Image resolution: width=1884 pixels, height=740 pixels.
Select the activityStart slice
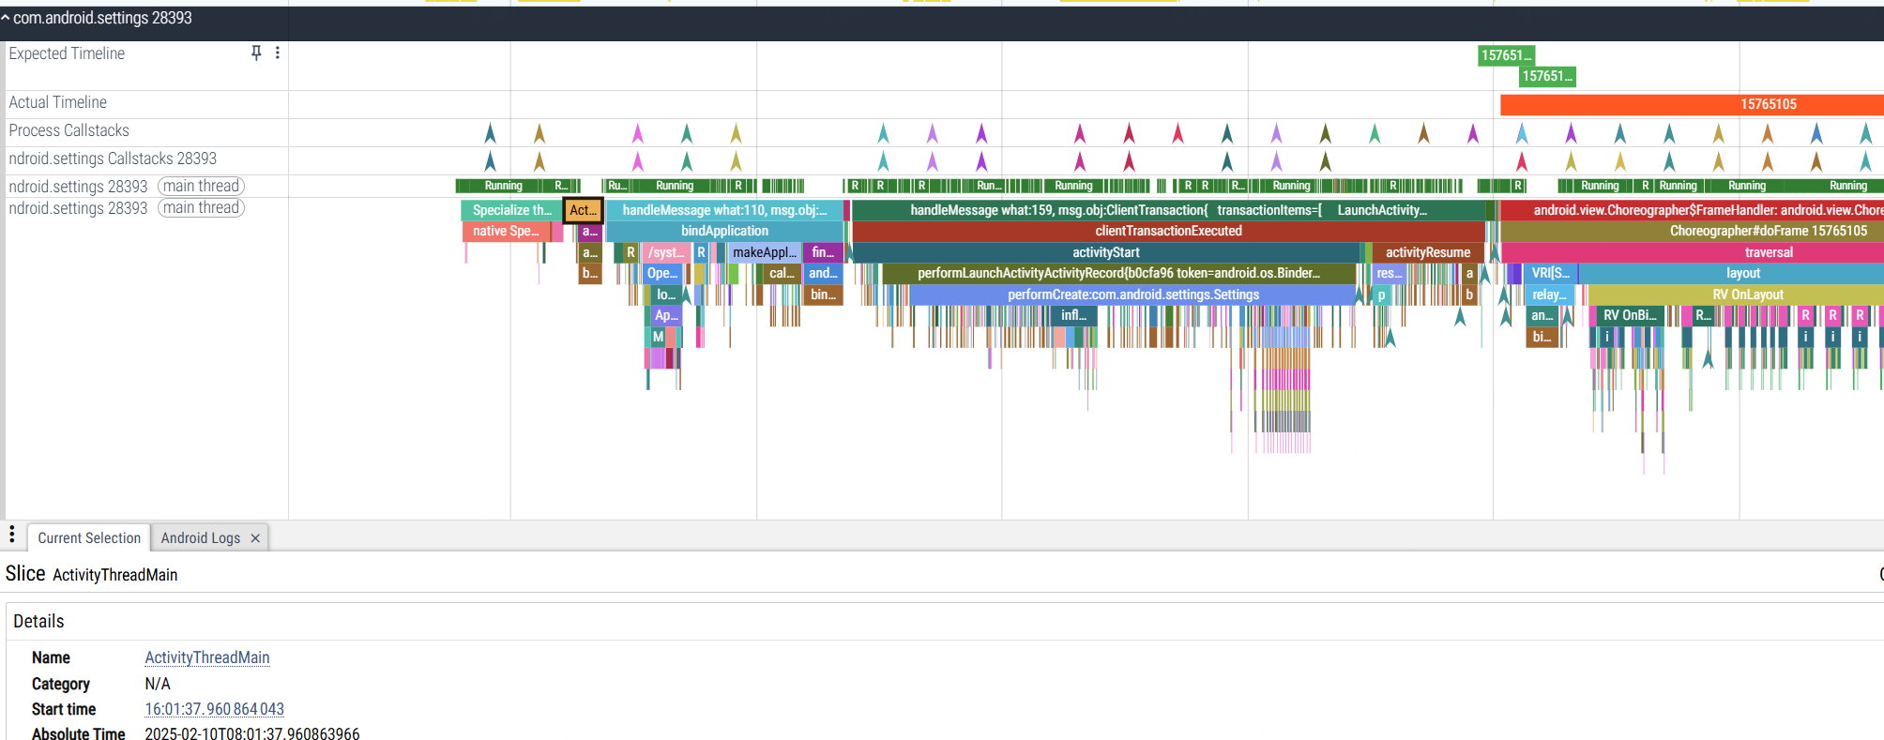tap(1106, 252)
